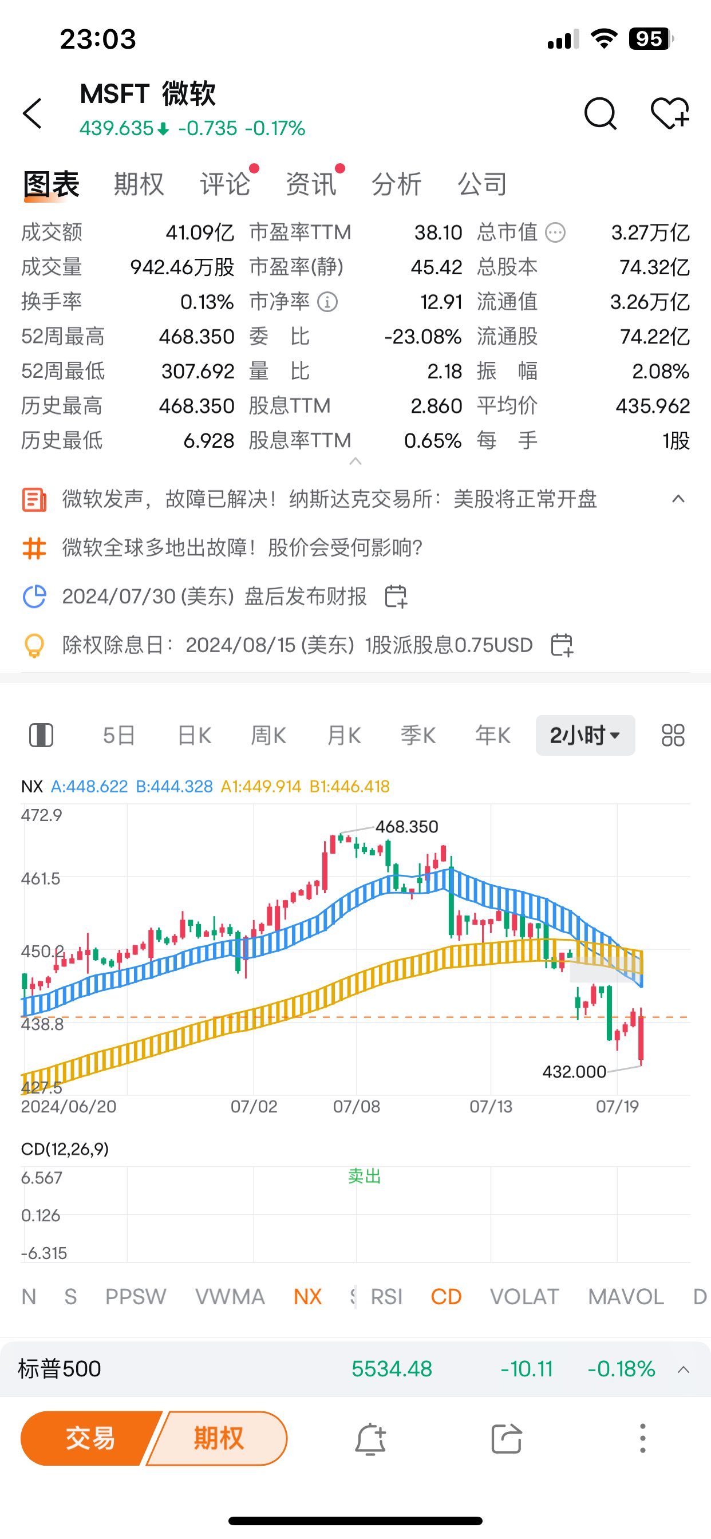Image resolution: width=711 pixels, height=1539 pixels.
Task: Collapse the news list chevron
Action: [678, 499]
